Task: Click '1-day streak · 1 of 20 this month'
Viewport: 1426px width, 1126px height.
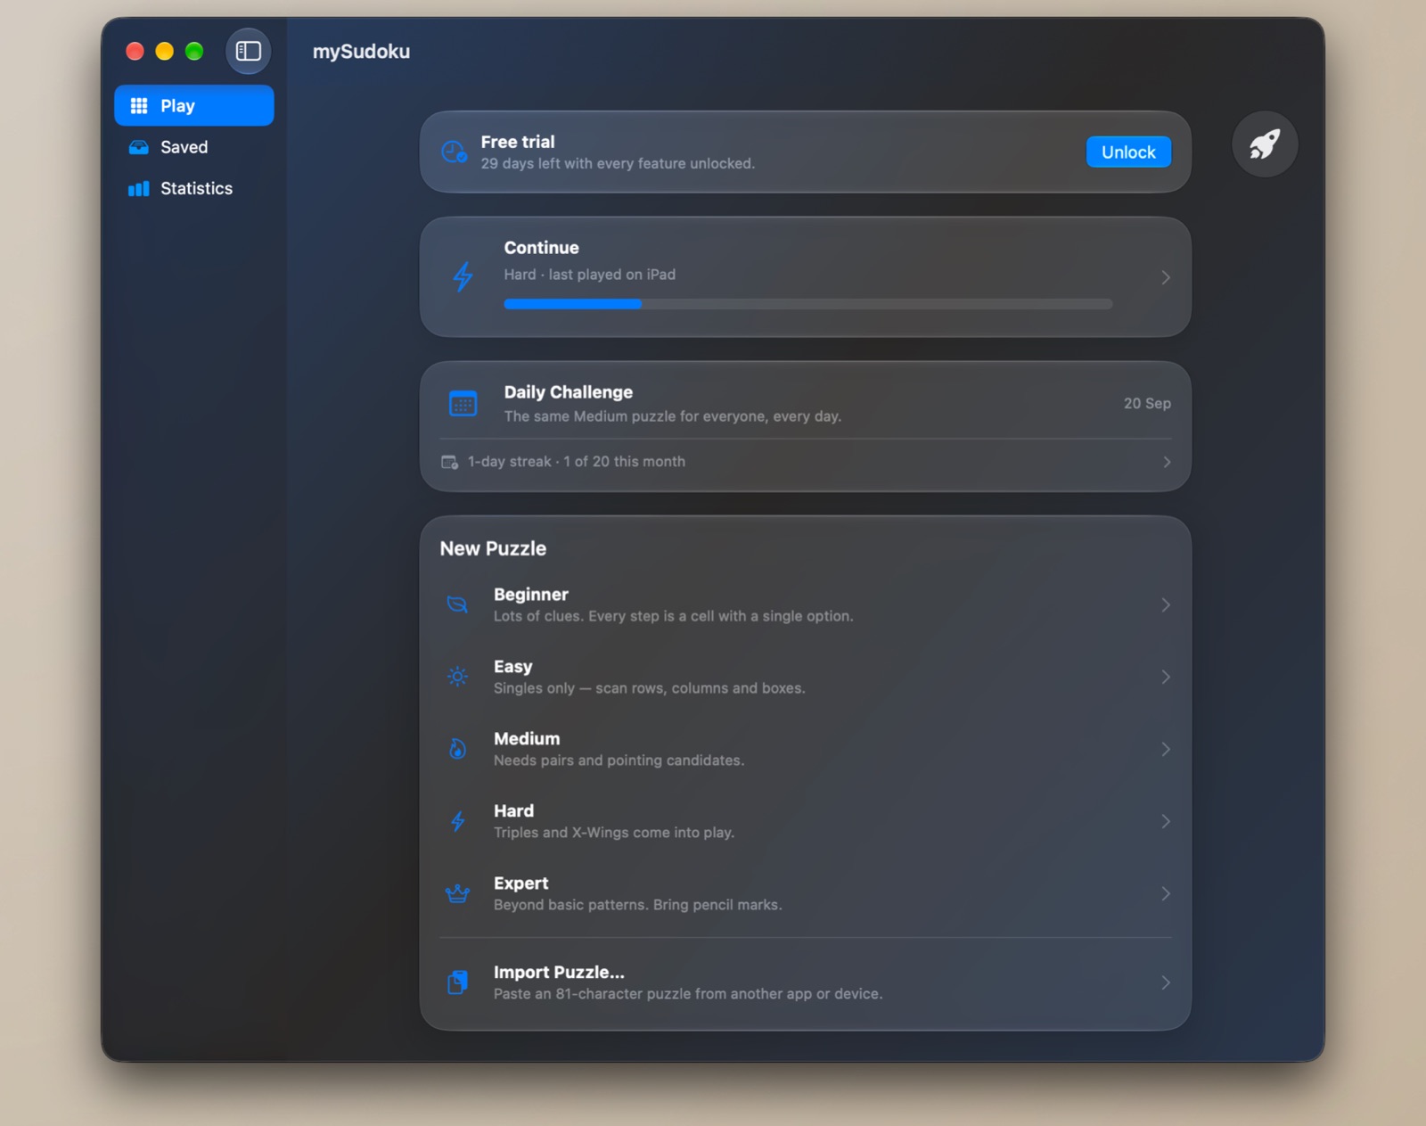Action: pyautogui.click(x=577, y=462)
